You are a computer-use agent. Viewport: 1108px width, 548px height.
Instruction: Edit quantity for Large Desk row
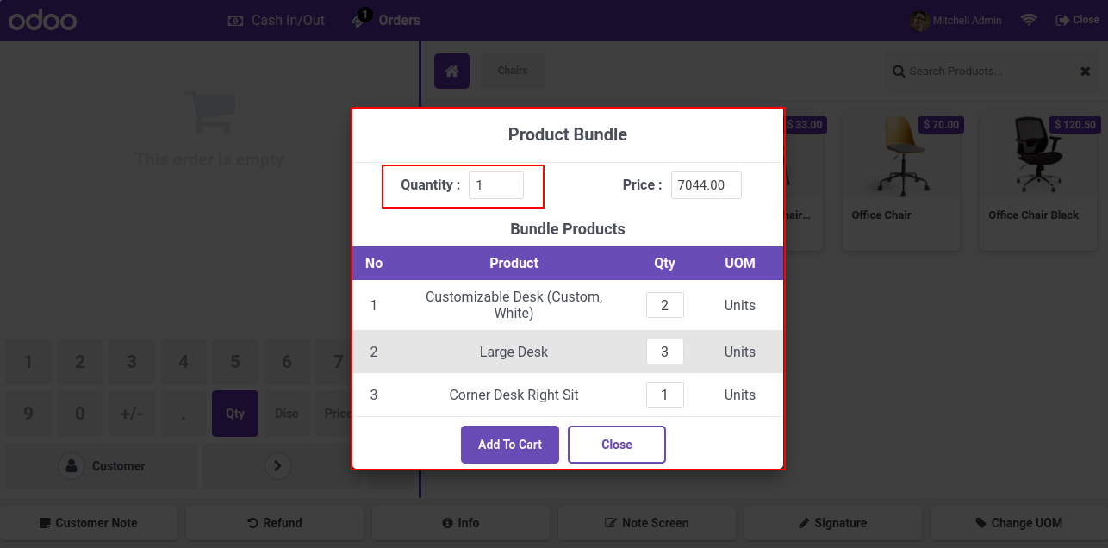tap(665, 352)
